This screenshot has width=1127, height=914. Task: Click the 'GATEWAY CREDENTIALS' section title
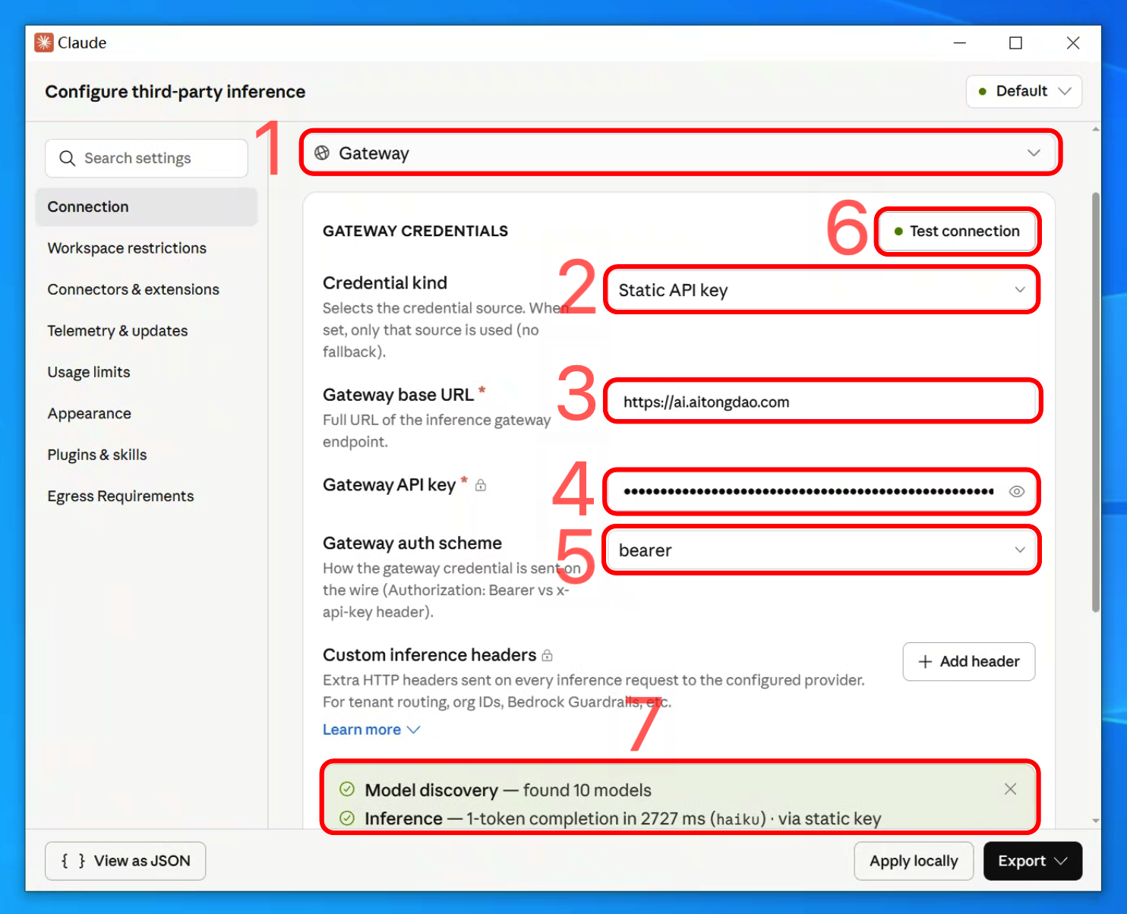point(415,231)
